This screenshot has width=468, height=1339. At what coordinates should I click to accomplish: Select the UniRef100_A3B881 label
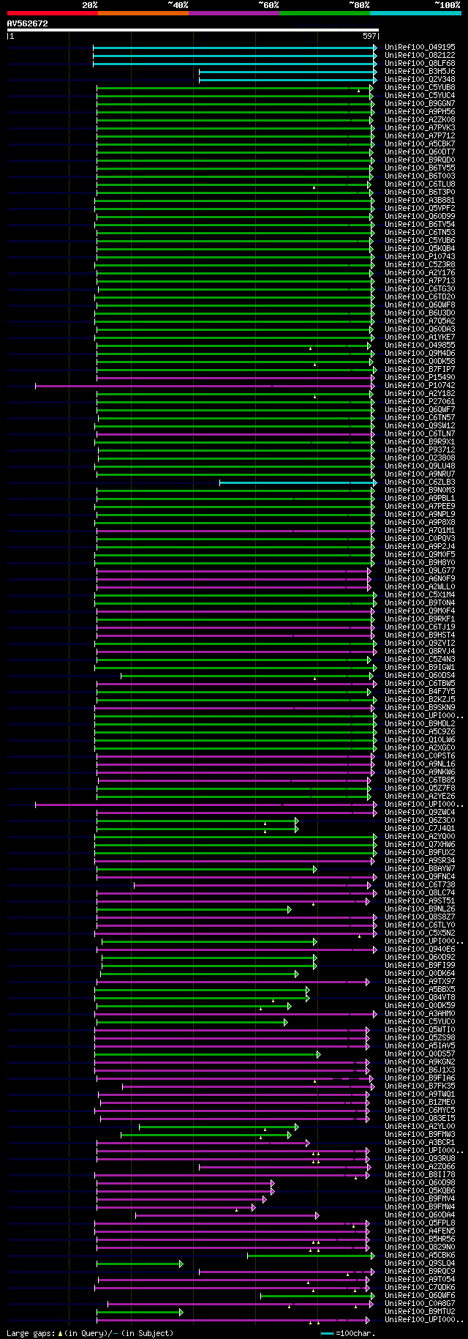420,200
